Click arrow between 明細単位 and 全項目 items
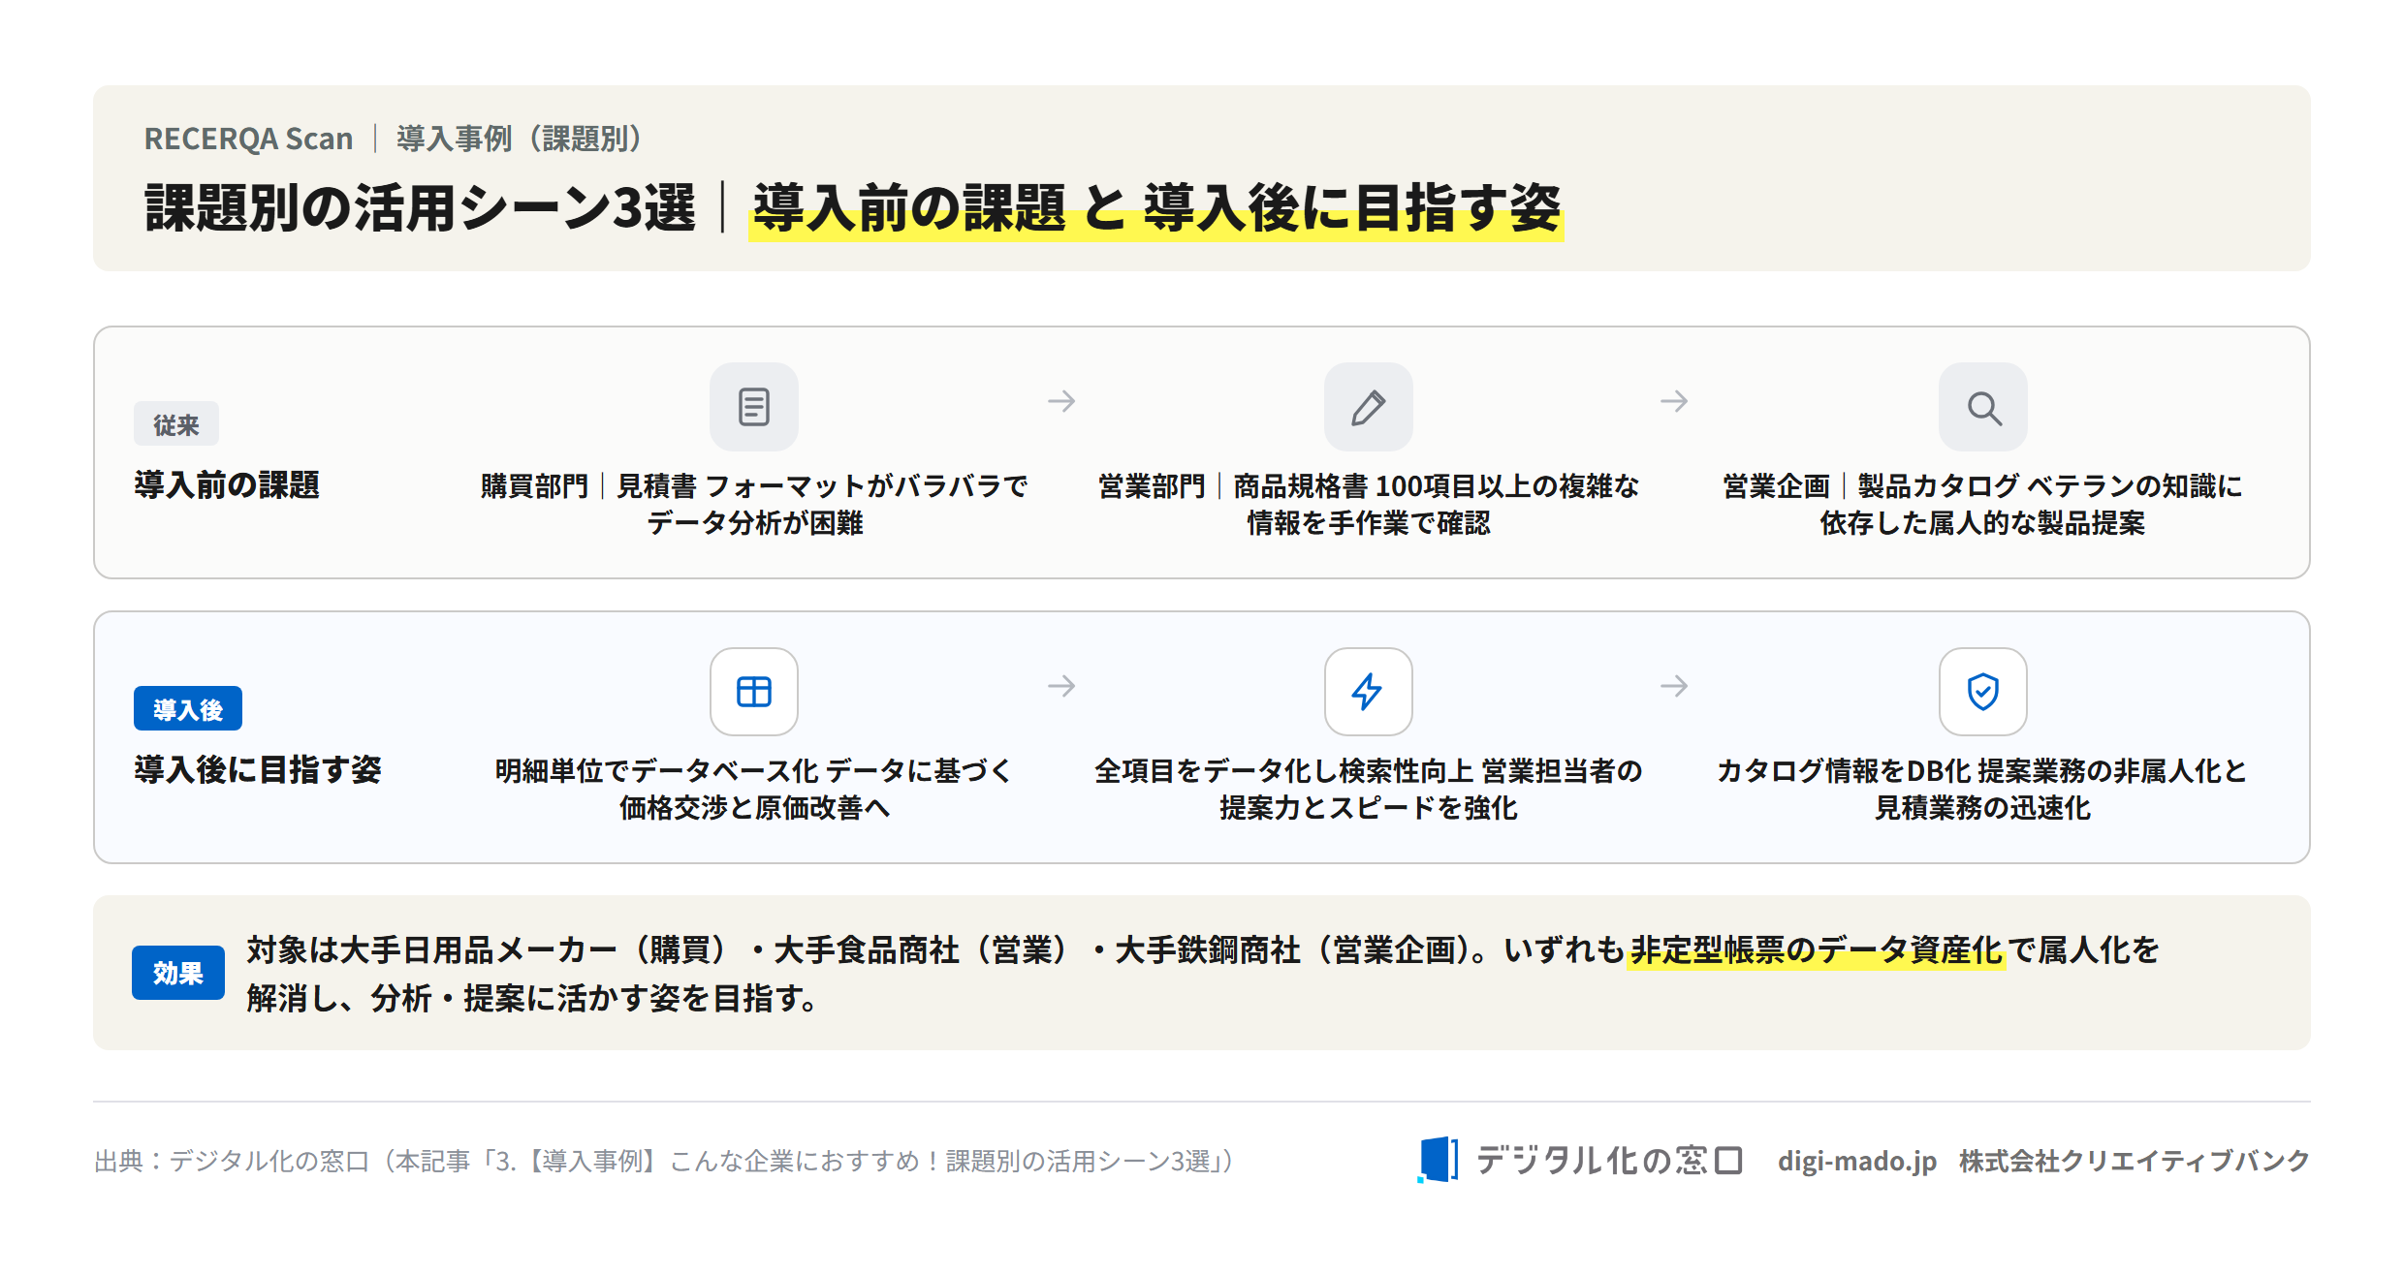 [1061, 686]
